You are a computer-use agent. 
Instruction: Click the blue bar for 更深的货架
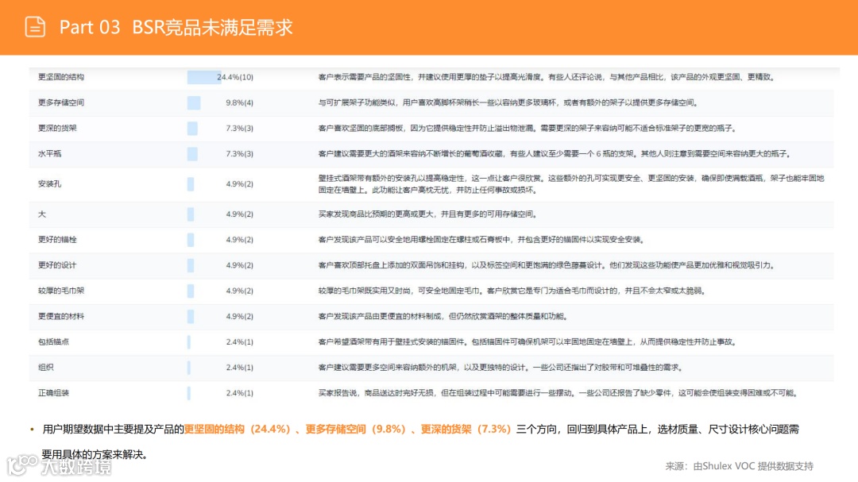tap(192, 128)
